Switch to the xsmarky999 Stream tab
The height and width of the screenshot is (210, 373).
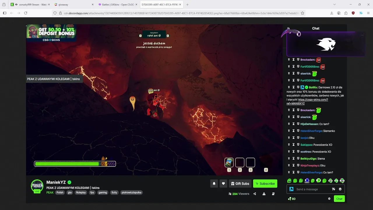30,5
